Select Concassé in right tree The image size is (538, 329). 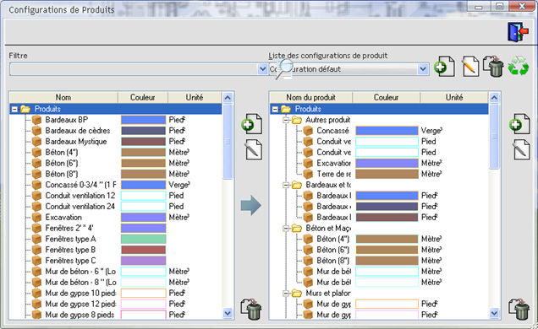332,131
